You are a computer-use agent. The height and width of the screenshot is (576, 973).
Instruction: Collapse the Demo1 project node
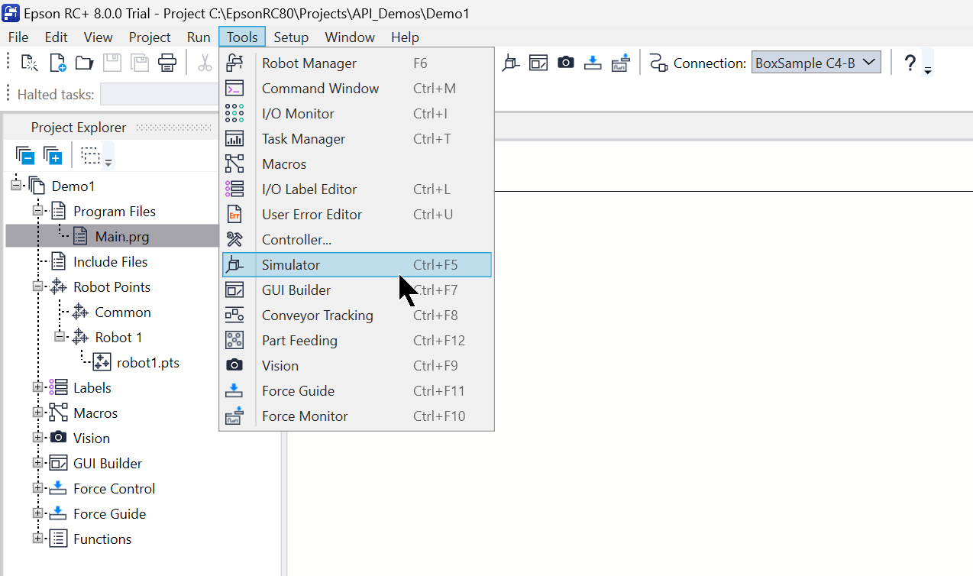(x=16, y=186)
